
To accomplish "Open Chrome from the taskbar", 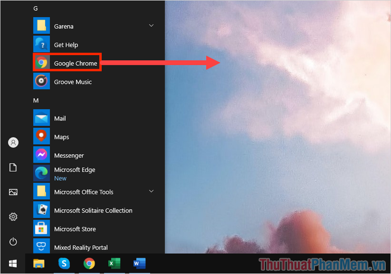I will 89,263.
